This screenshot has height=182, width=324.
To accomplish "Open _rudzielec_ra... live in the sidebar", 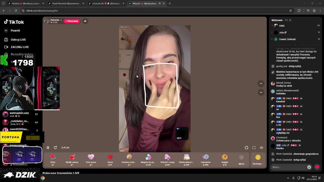I will click(20, 122).
